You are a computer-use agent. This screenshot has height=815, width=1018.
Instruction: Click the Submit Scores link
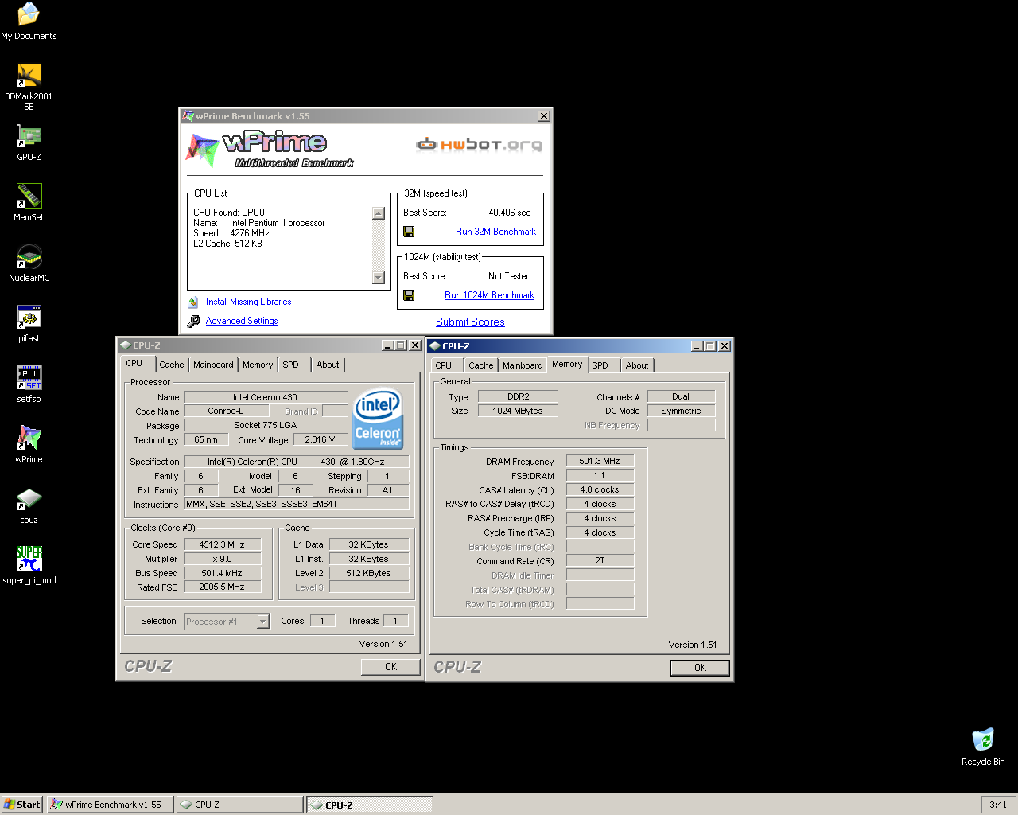(x=470, y=322)
